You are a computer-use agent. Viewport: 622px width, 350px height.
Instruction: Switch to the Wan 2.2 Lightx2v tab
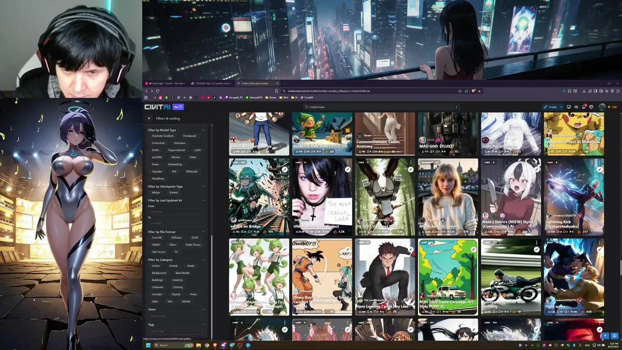(x=211, y=84)
